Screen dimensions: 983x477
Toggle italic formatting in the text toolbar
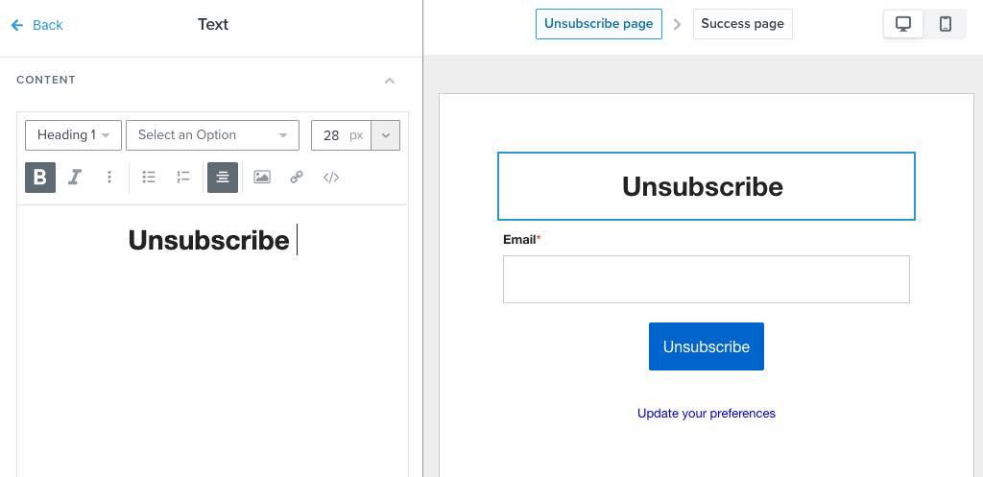coord(75,178)
